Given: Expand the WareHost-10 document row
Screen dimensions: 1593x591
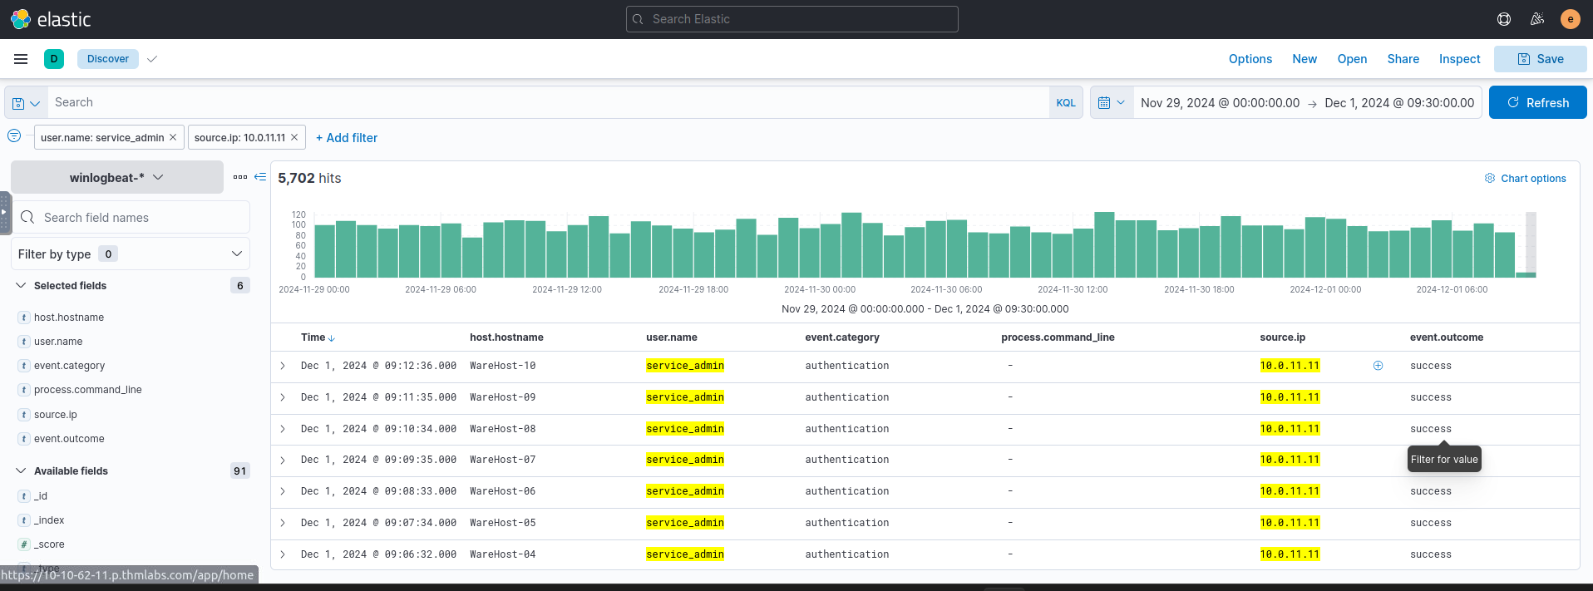Looking at the screenshot, I should 283,366.
